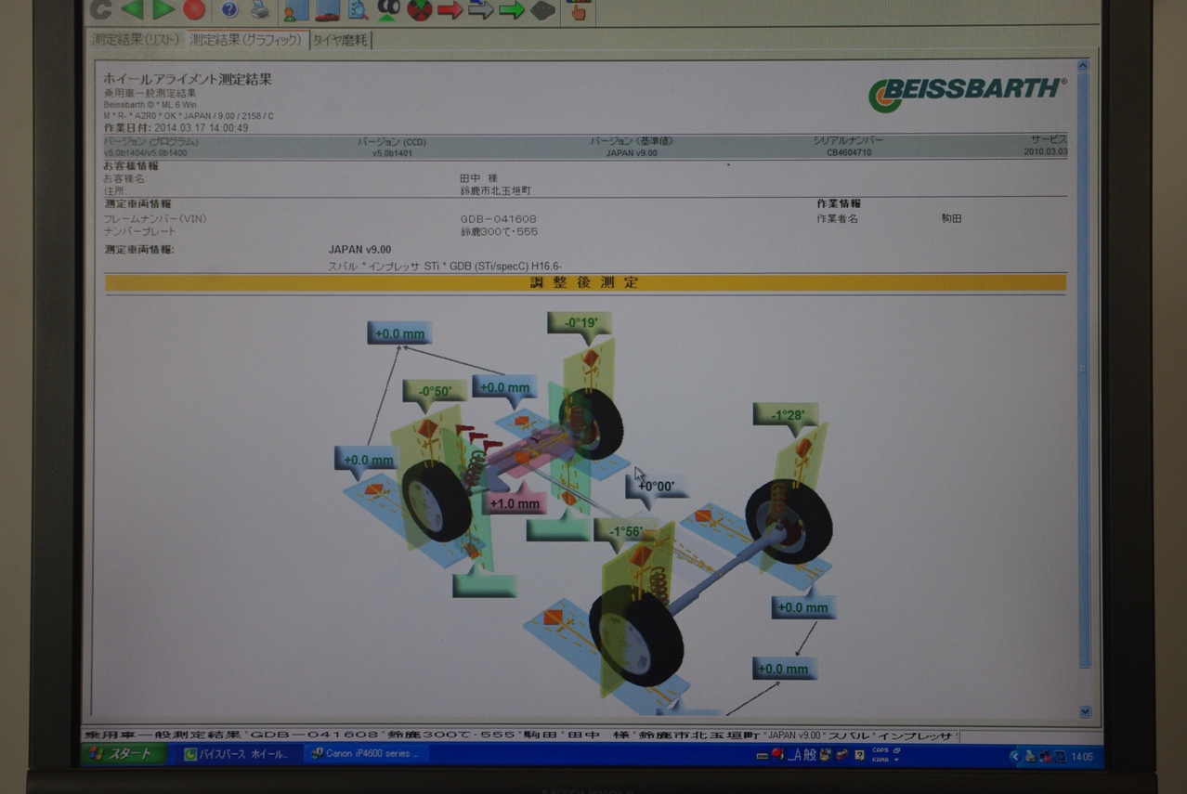Open Canon iP4600 series taskbar window

pos(365,753)
